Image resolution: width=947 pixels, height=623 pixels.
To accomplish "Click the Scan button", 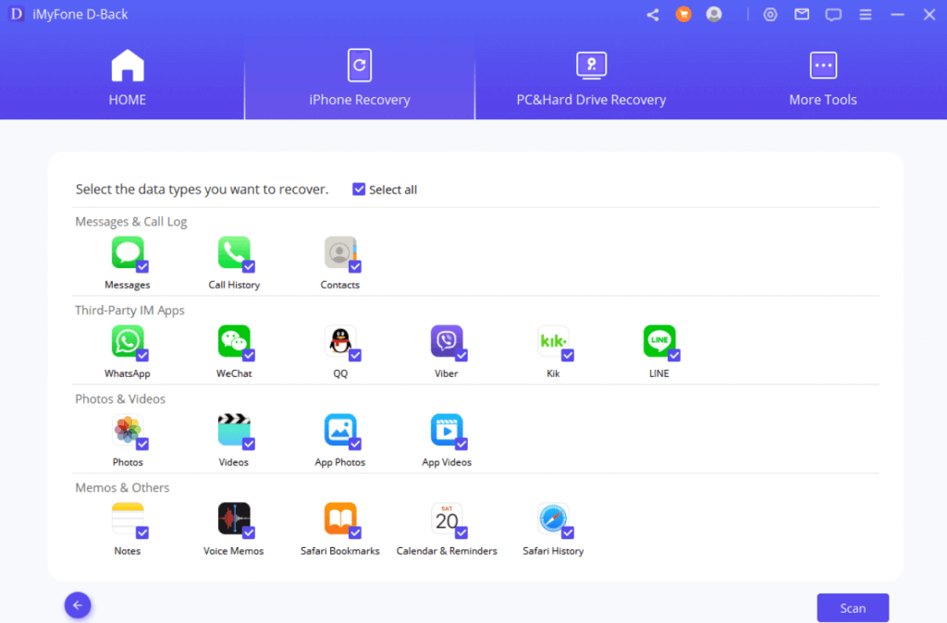I will (x=853, y=608).
